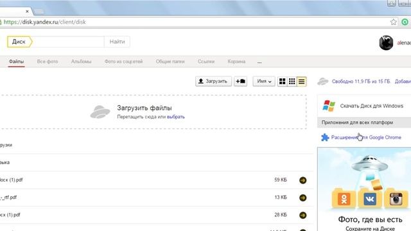Click the 13 КБ size value
The height and width of the screenshot is (231, 411).
click(281, 197)
